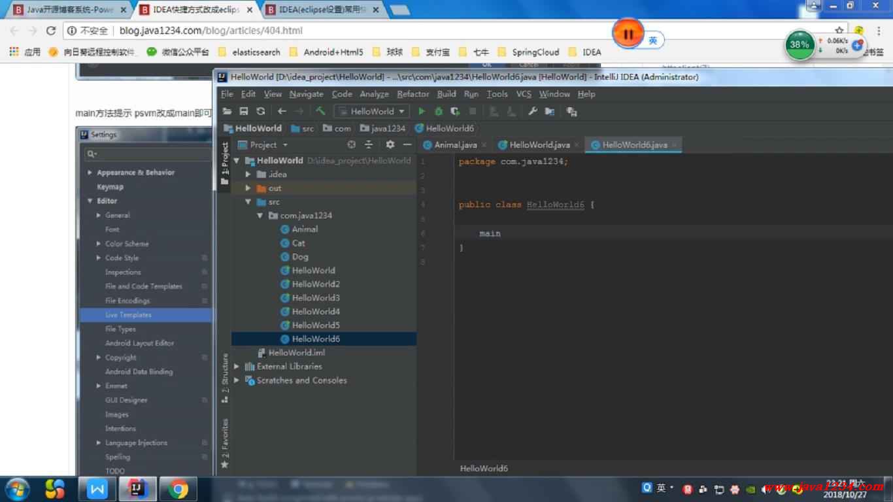Screen dimensions: 893x502
Task: Open Settings via the wrench icon
Action: (533, 112)
